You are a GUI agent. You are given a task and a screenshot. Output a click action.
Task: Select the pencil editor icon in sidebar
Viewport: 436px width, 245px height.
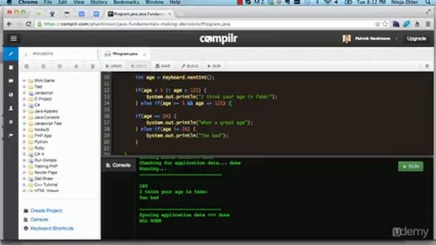[11, 54]
